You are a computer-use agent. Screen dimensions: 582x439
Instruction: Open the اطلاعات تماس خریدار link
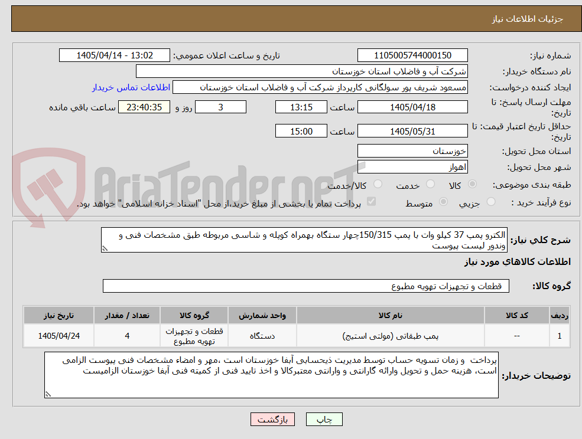click(131, 87)
